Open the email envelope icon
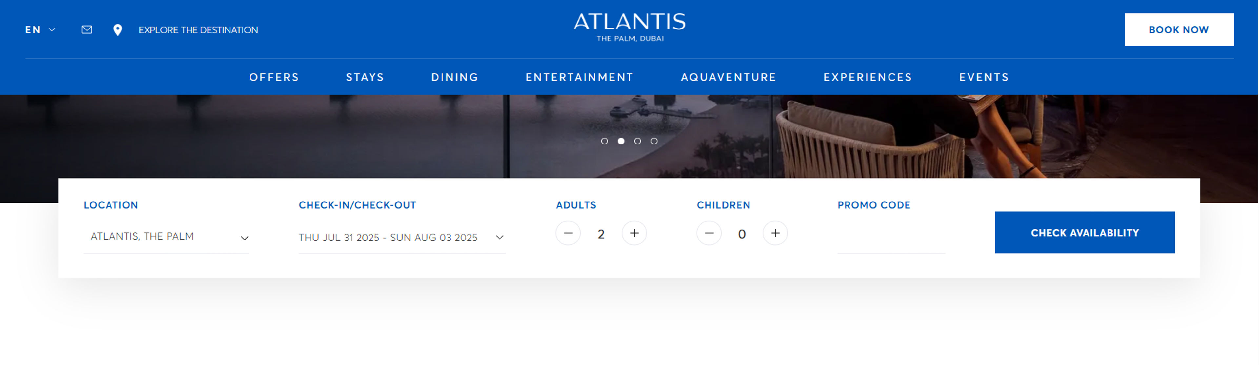This screenshot has height=365, width=1259. coord(87,30)
